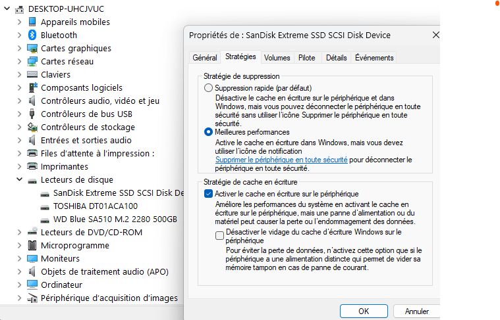Click the Annuler button
Screen dimensions: 500x320
coord(416,311)
